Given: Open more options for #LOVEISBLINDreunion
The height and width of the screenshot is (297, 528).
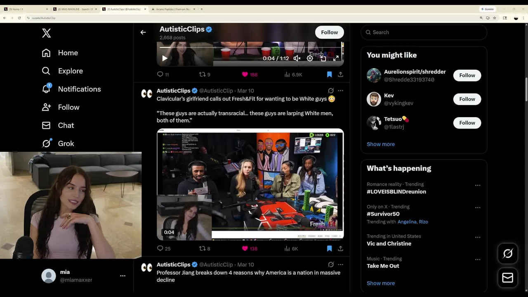Looking at the screenshot, I should point(477,185).
